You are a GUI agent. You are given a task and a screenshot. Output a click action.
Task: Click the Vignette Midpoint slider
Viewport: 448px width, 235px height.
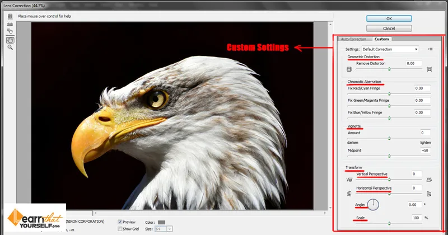(389, 156)
